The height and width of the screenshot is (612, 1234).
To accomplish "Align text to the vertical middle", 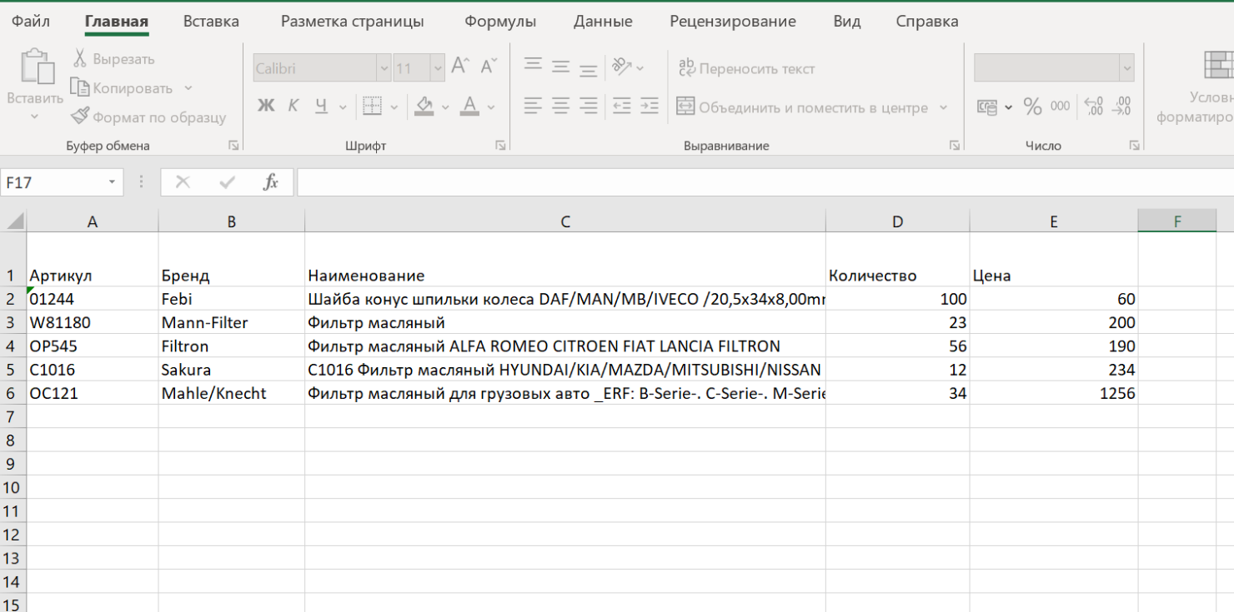I will click(x=561, y=67).
